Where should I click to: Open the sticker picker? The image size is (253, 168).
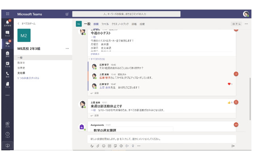coord(115,146)
